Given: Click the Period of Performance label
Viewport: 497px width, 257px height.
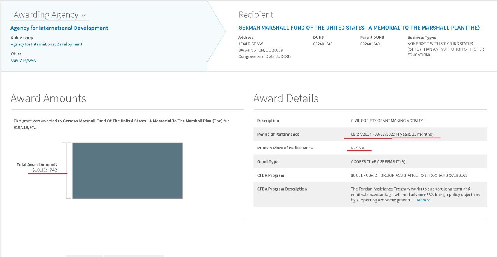Looking at the screenshot, I should 278,134.
